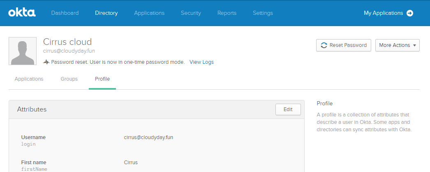This screenshot has height=172, width=430.
Task: Open the More Actions menu
Action: 398,45
